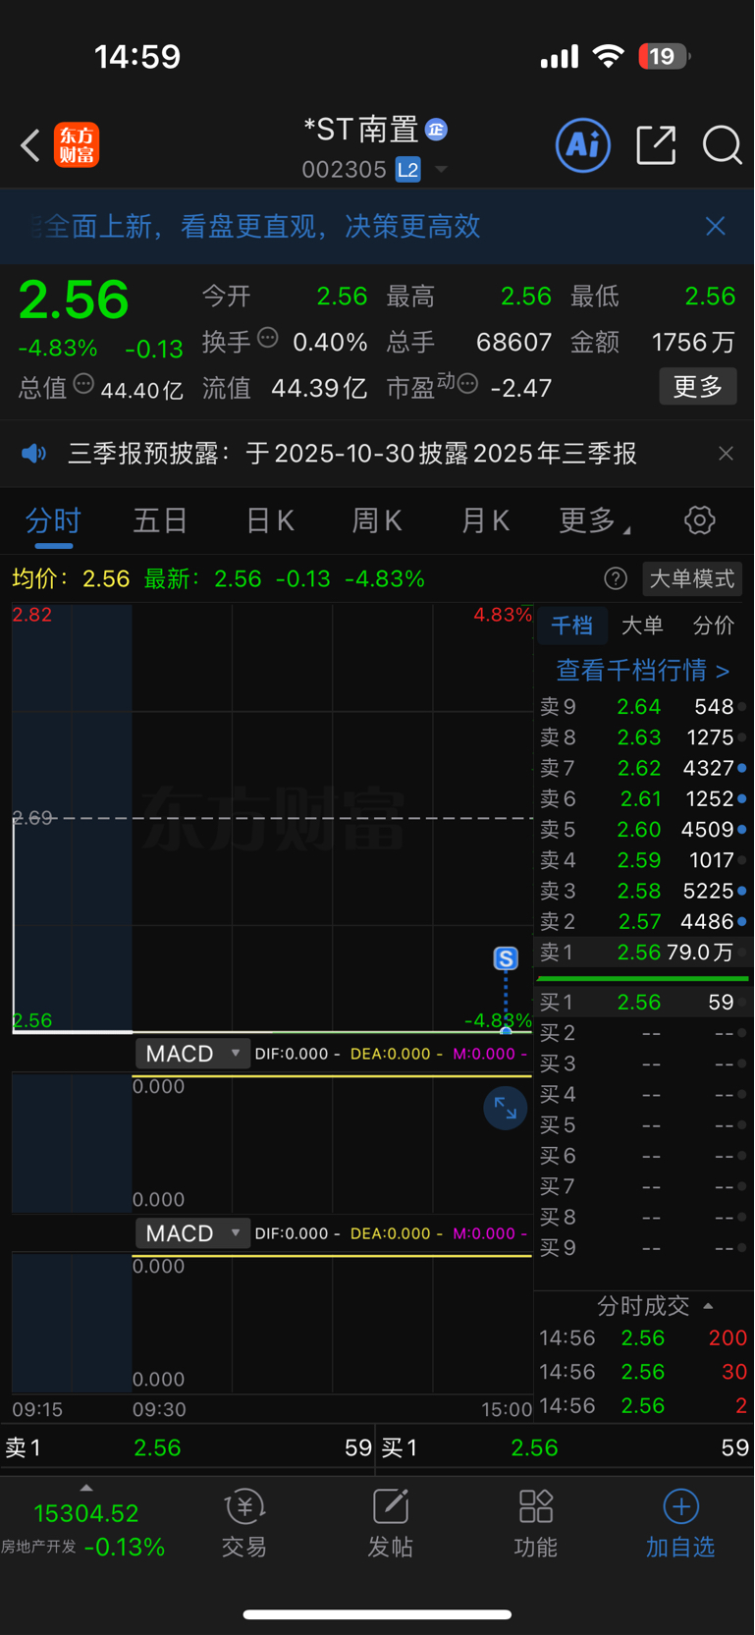Switch to the 周K tab
This screenshot has height=1635, width=755.
[377, 520]
